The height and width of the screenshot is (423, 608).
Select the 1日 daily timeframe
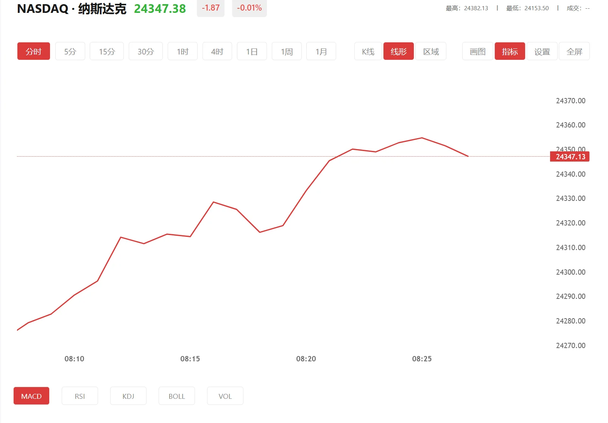click(x=252, y=51)
